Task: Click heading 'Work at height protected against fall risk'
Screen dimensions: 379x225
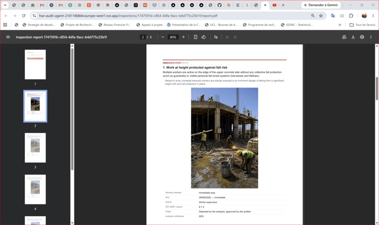Action: (197, 67)
